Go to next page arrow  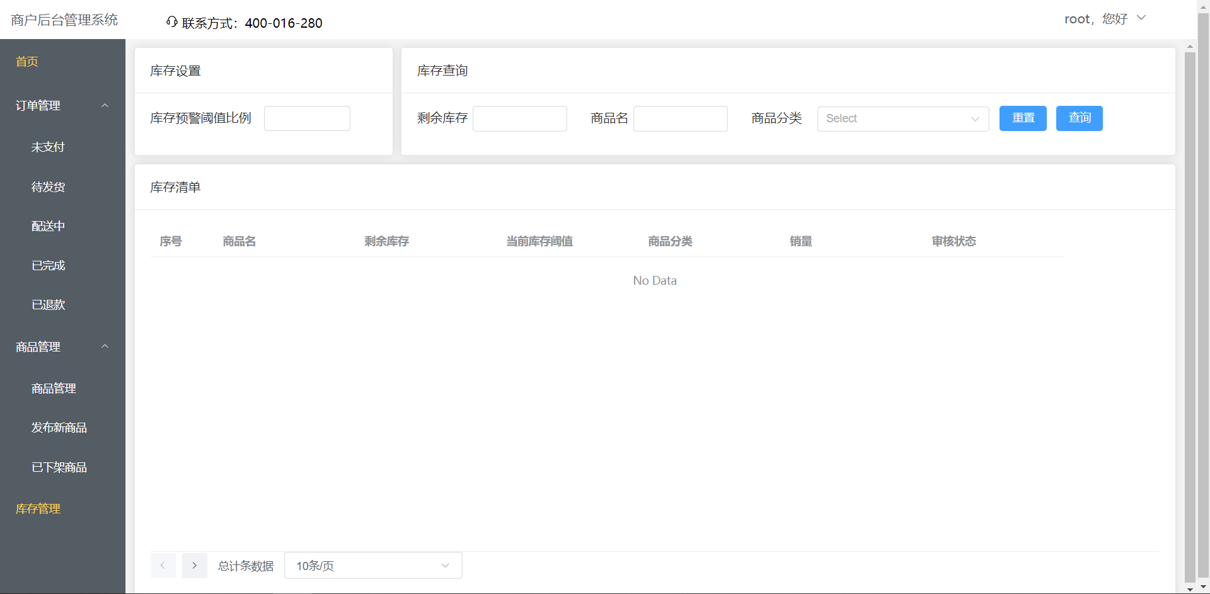[x=195, y=566]
